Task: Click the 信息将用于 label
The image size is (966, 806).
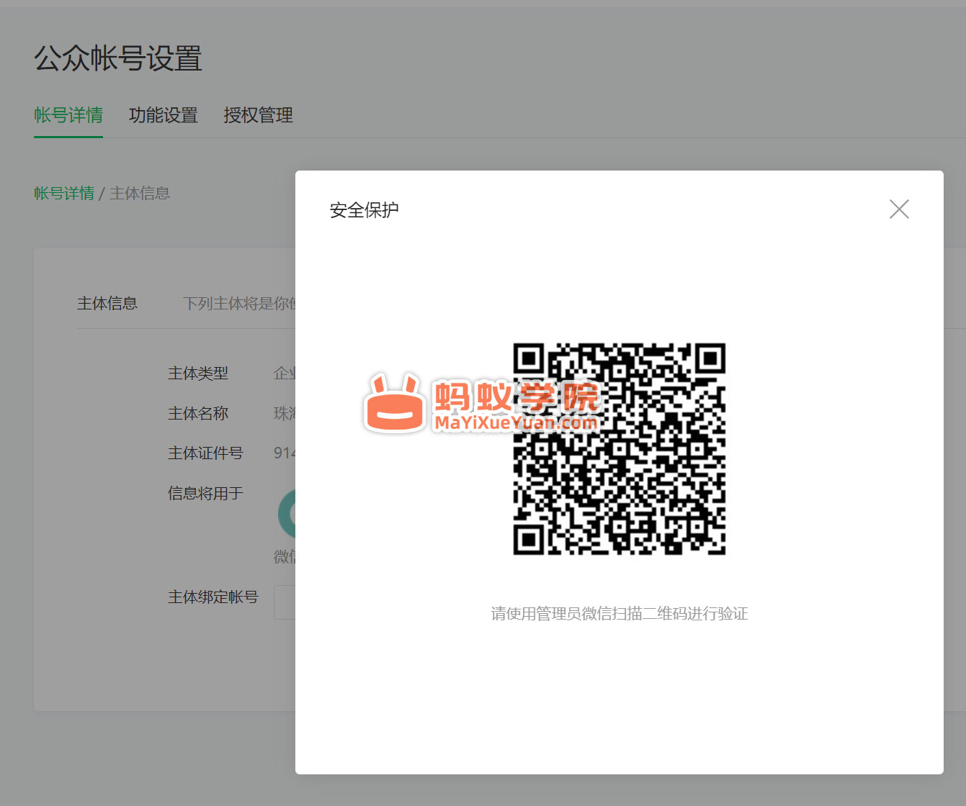Action: tap(205, 493)
